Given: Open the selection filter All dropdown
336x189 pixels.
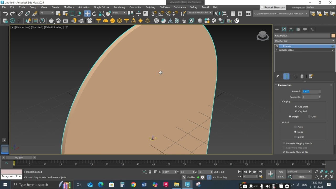Looking at the screenshot, I should 47,13.
